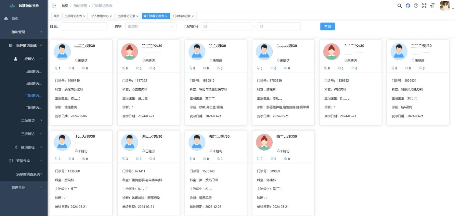The image size is (455, 216).
Task: Click the font size (TT) icon
Action: click(432, 6)
